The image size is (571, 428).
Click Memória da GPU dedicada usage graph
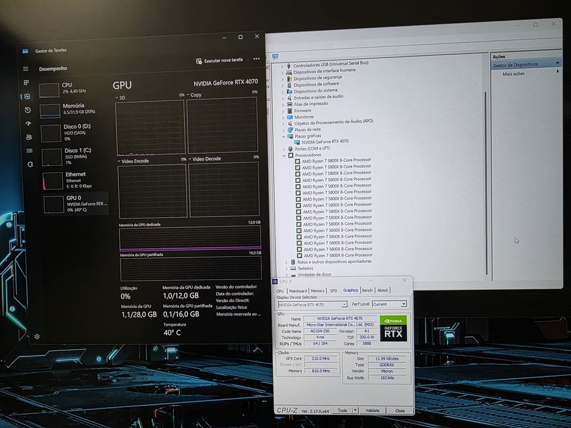point(190,238)
